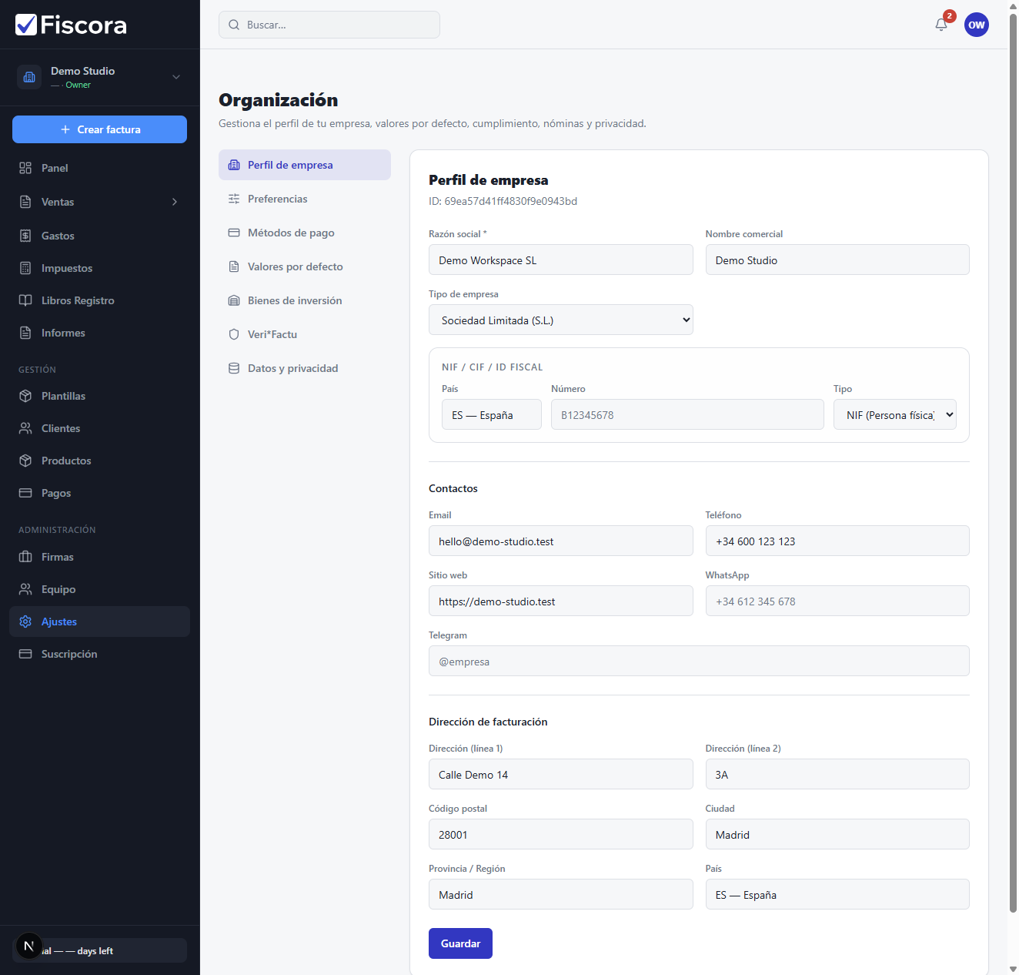
Task: Switch to Métodos de pago tab
Action: [305, 233]
